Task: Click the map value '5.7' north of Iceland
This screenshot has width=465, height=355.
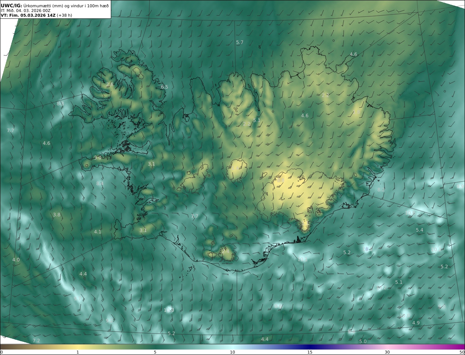Action: point(240,42)
